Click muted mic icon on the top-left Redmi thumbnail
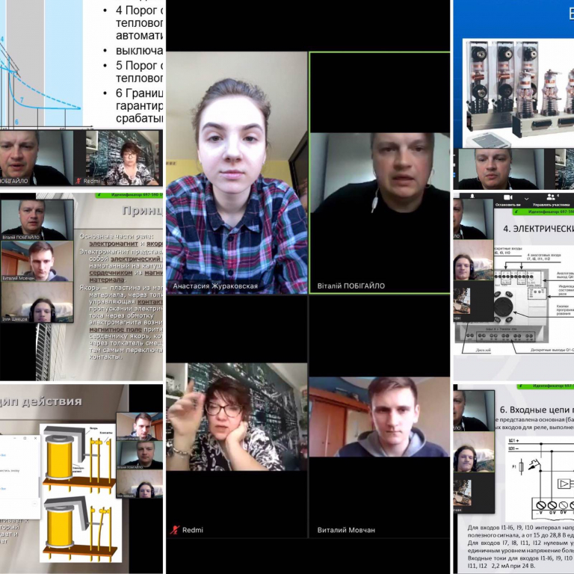 [78, 180]
